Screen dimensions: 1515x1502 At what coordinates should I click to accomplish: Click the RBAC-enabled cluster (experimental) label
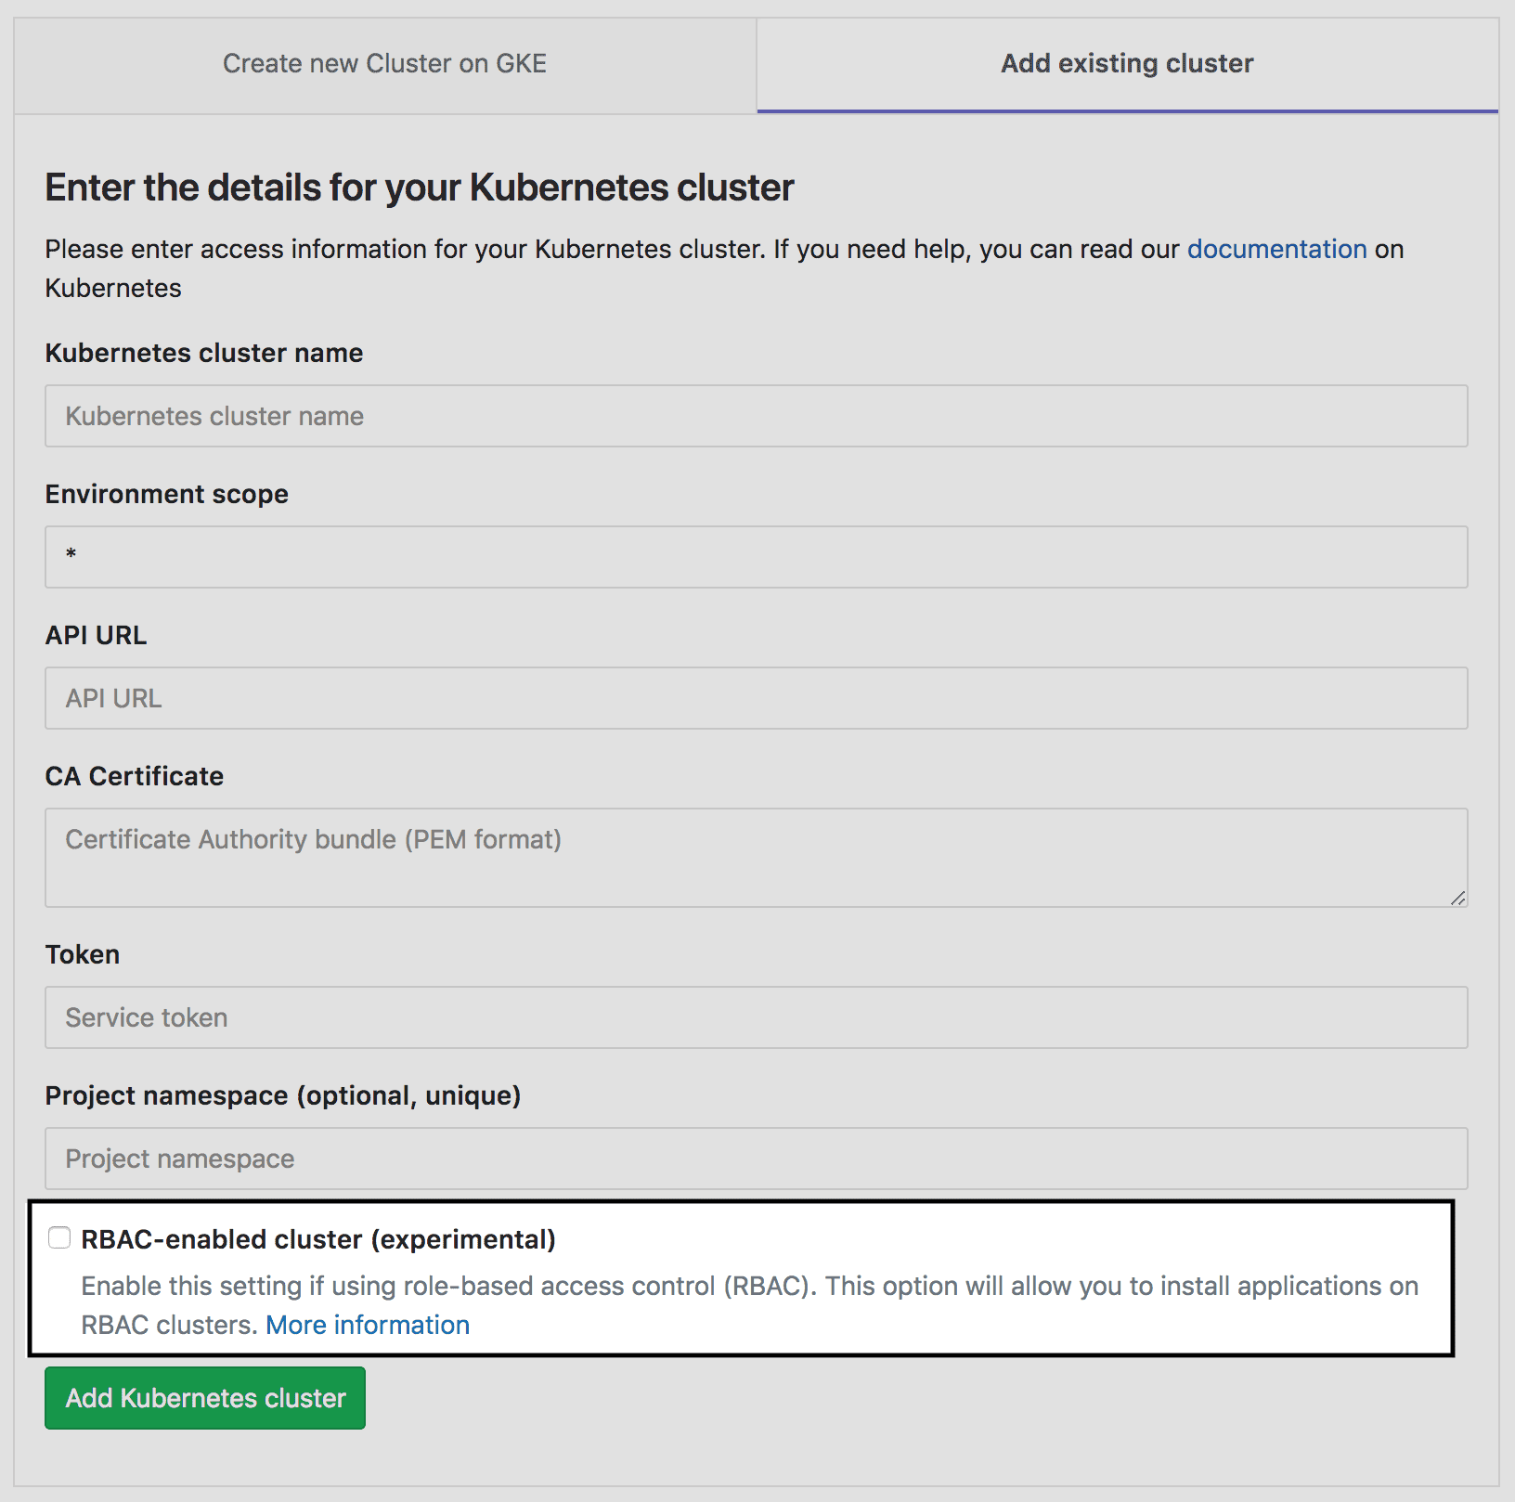click(x=319, y=1238)
